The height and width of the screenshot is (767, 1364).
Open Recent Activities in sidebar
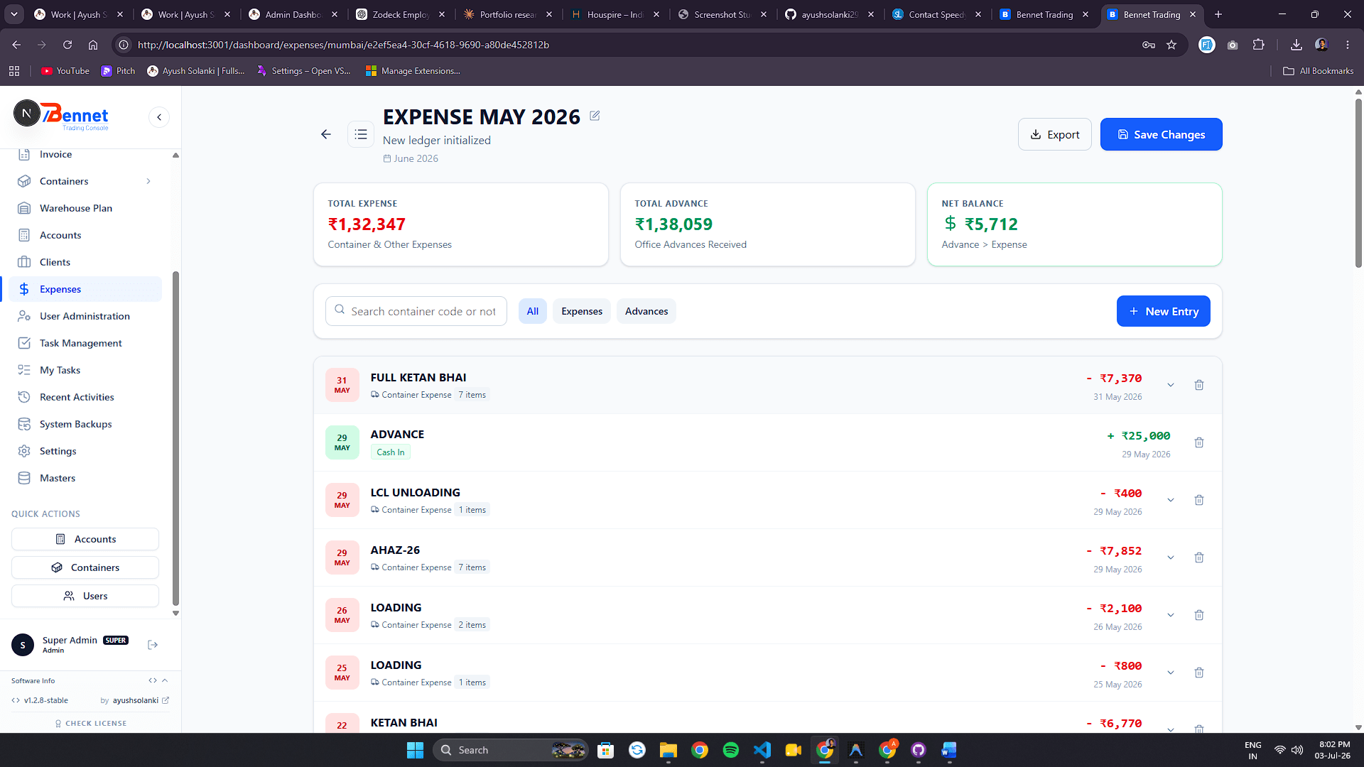click(85, 397)
